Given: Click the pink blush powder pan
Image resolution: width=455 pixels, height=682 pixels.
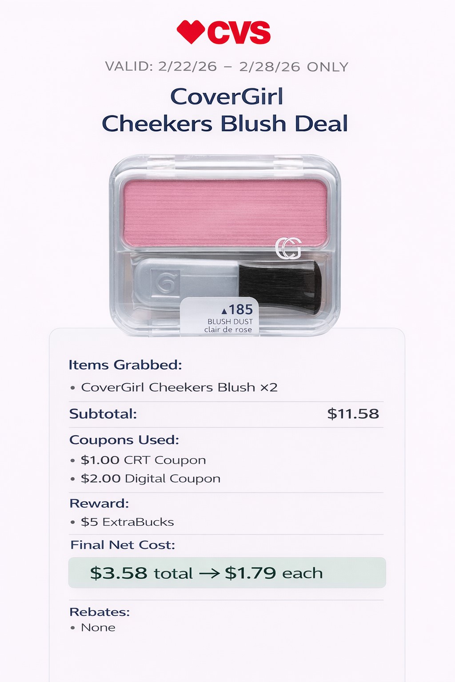Looking at the screenshot, I should click(x=225, y=212).
